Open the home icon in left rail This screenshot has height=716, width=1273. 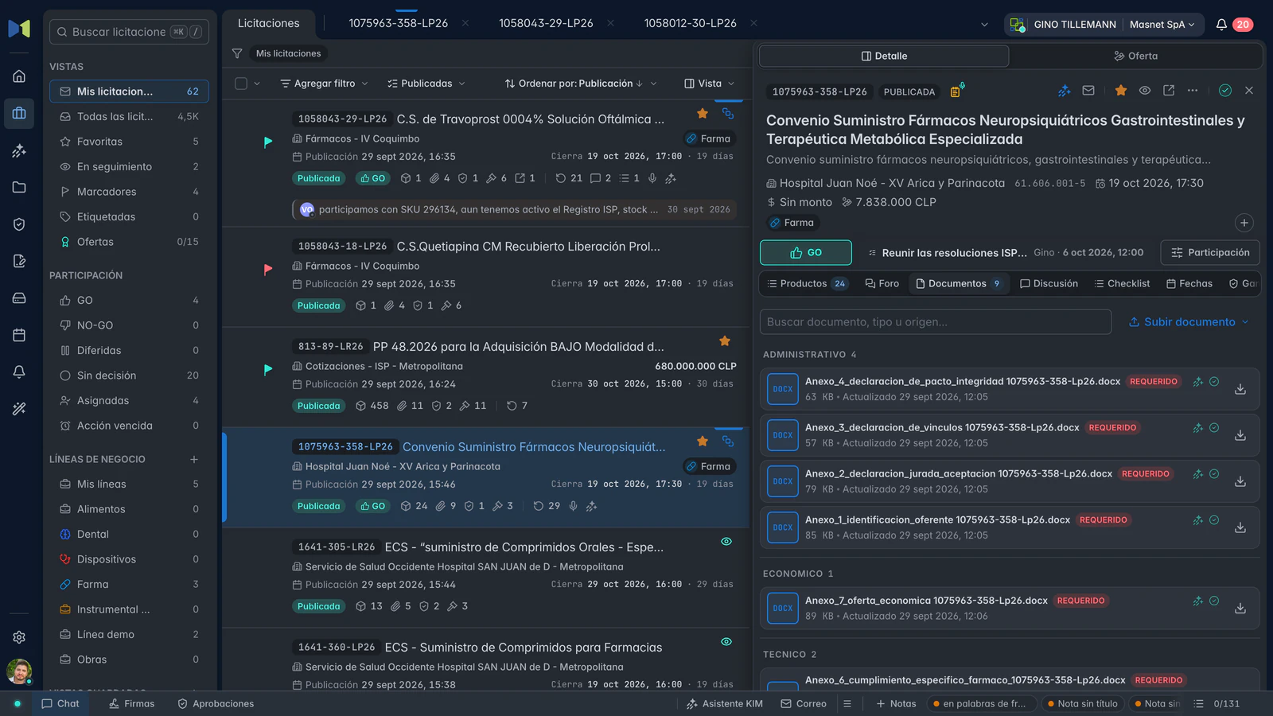(19, 76)
